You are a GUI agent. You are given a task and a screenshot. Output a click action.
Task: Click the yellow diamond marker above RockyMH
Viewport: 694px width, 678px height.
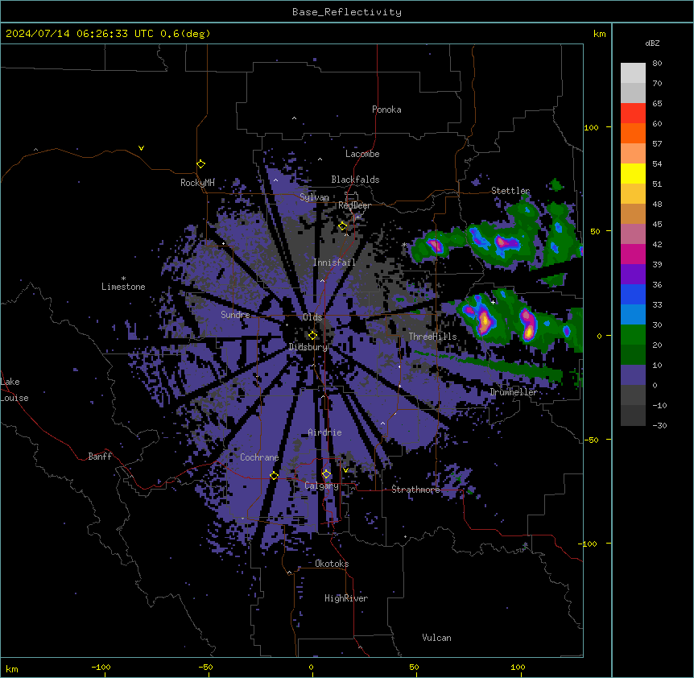(201, 164)
